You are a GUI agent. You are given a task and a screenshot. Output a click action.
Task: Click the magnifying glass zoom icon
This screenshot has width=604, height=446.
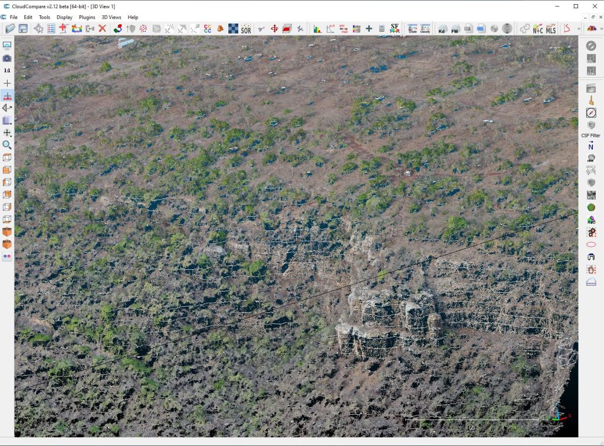[7, 145]
